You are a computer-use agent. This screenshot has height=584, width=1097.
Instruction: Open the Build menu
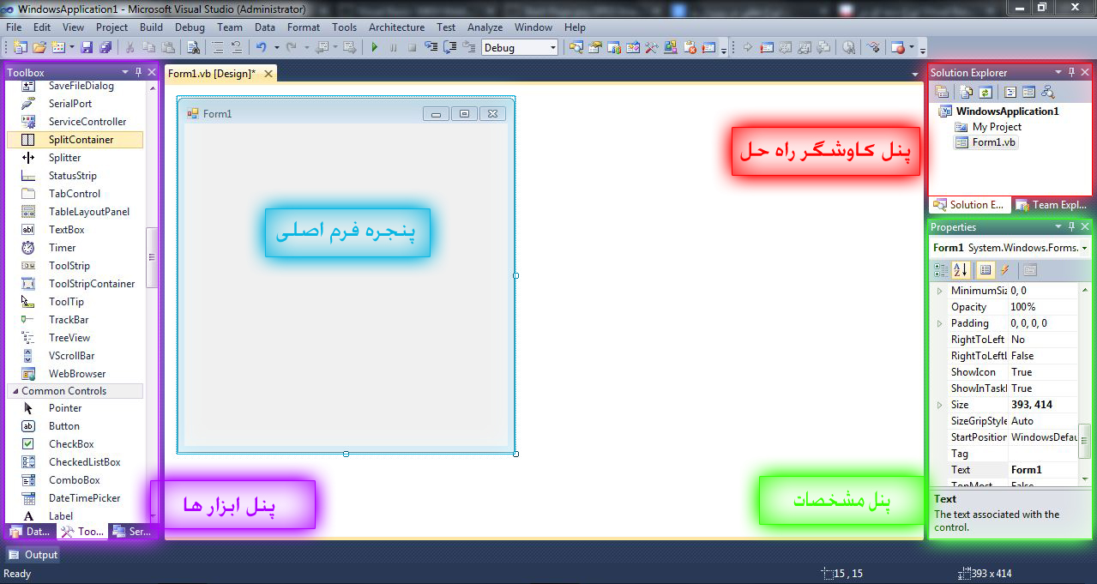(151, 27)
